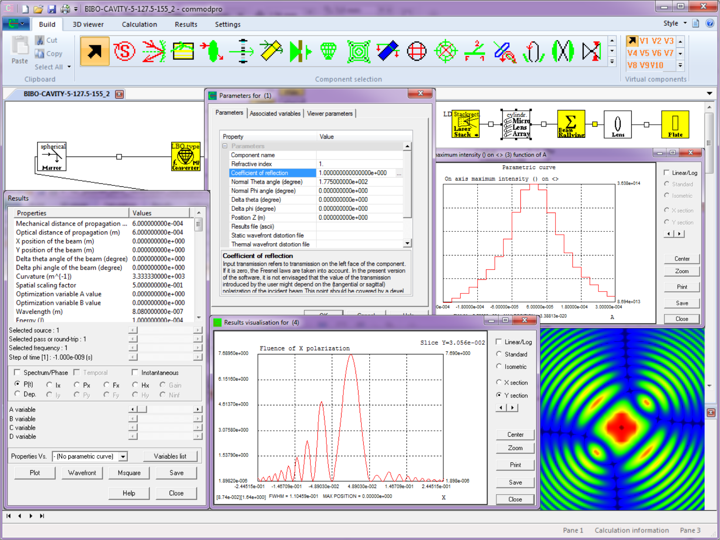
Task: Click the A variable slider thumb
Action: (142, 409)
